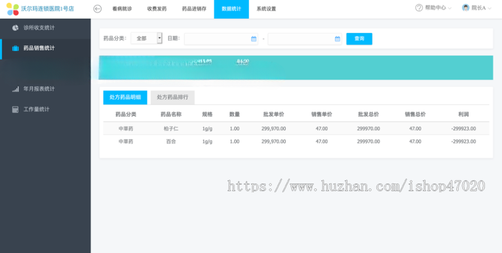Expand the 院长A account menu chevron
Viewport: 502px width, 253px height.
489,8
